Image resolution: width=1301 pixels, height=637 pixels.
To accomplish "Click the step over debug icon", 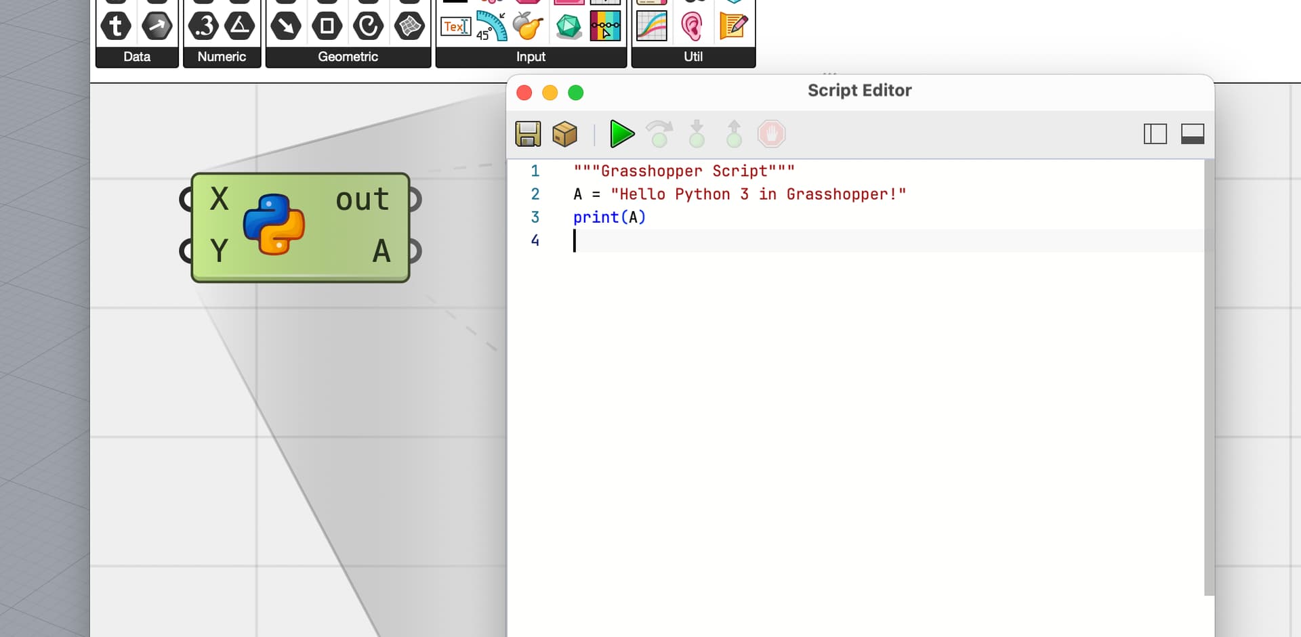I will click(659, 134).
